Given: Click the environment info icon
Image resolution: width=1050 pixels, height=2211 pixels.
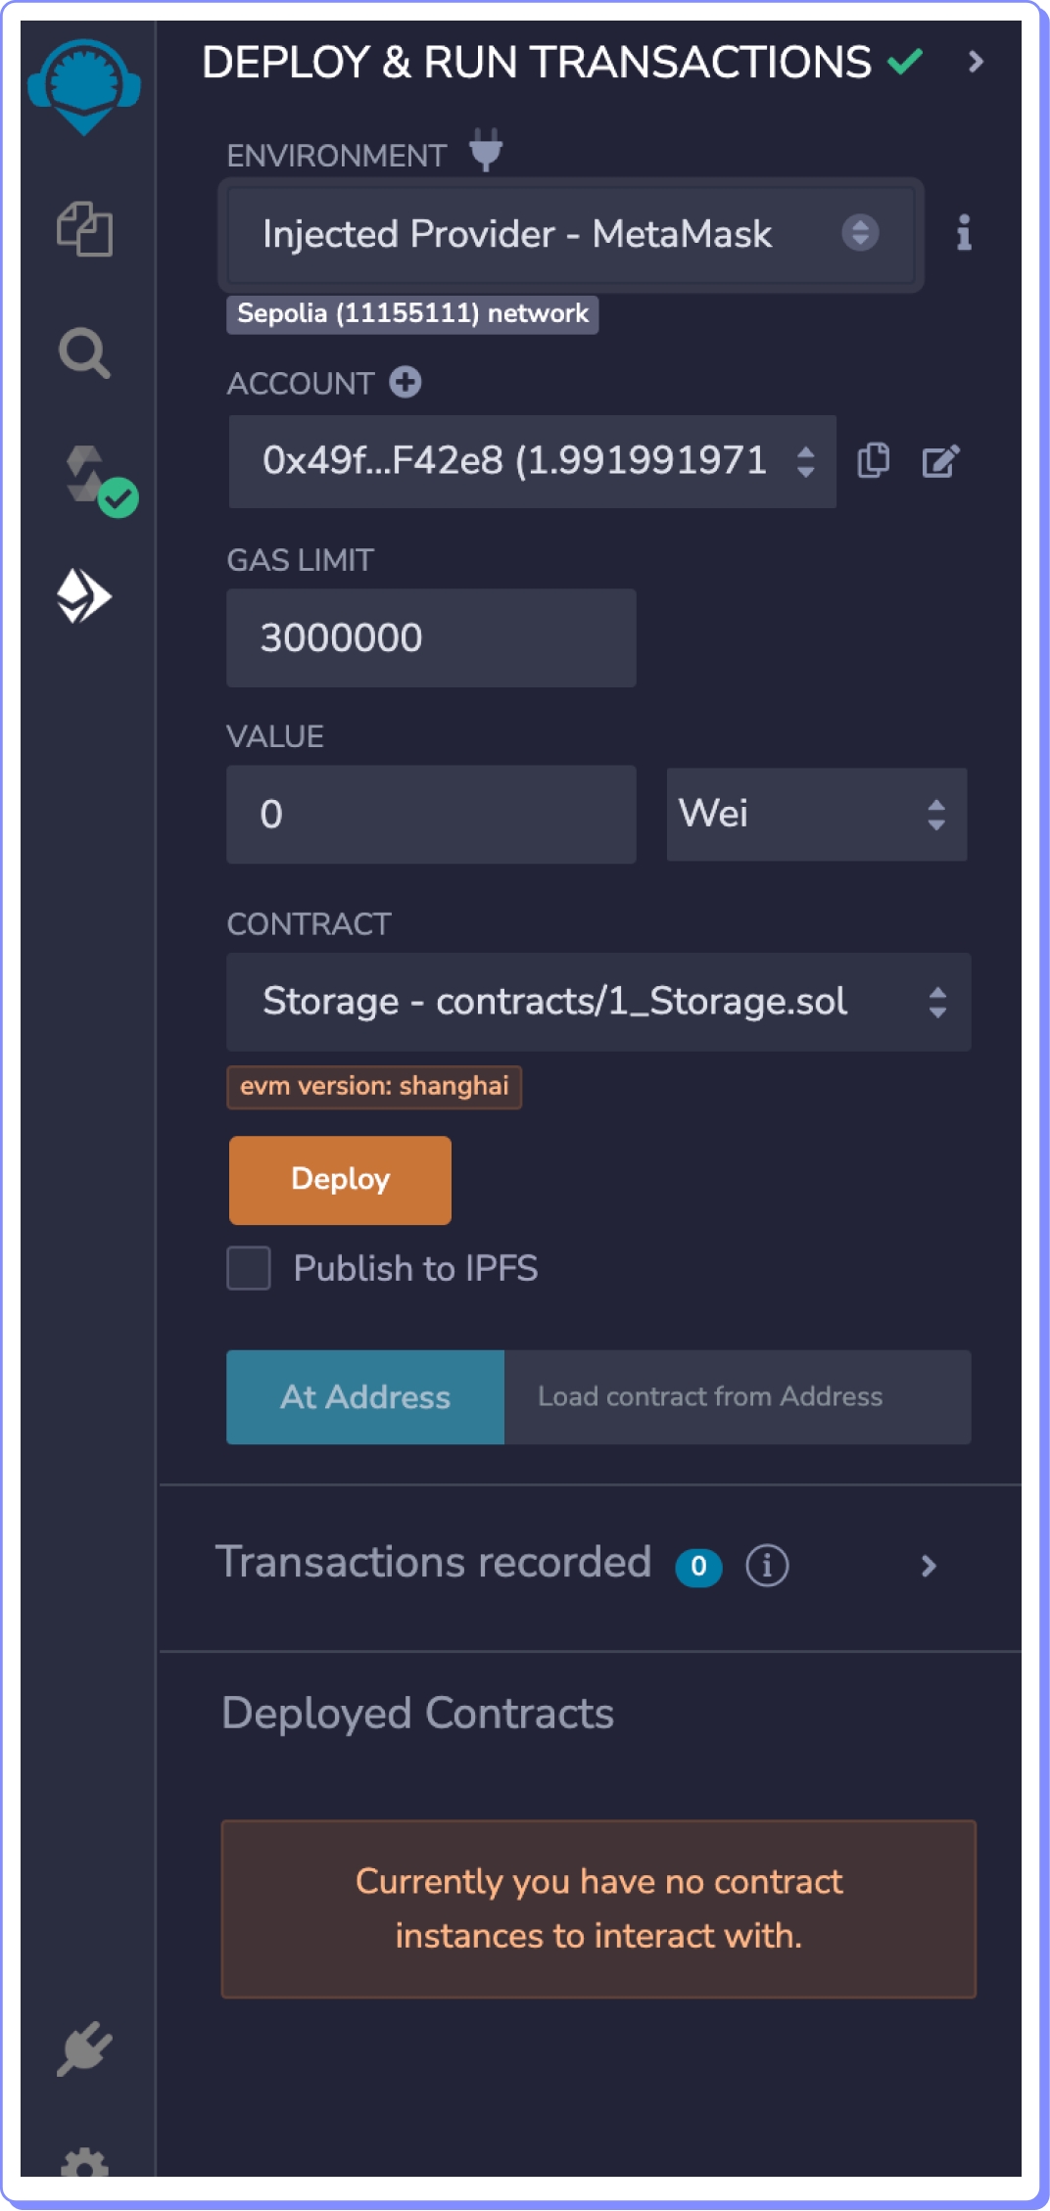Looking at the screenshot, I should pyautogui.click(x=964, y=233).
